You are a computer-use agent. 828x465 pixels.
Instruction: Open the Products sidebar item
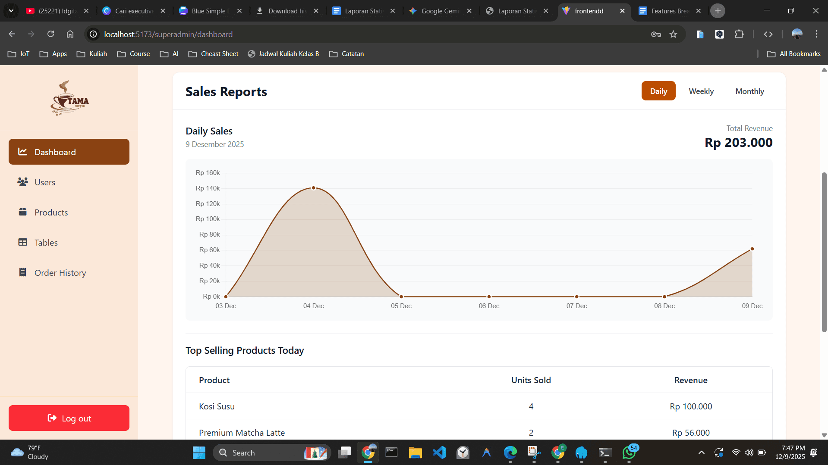click(x=51, y=212)
